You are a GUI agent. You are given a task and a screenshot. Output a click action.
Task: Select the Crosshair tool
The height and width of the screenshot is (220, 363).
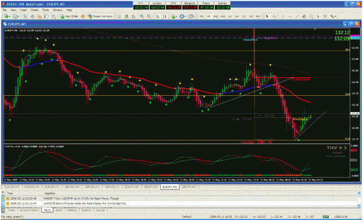tap(274, 16)
